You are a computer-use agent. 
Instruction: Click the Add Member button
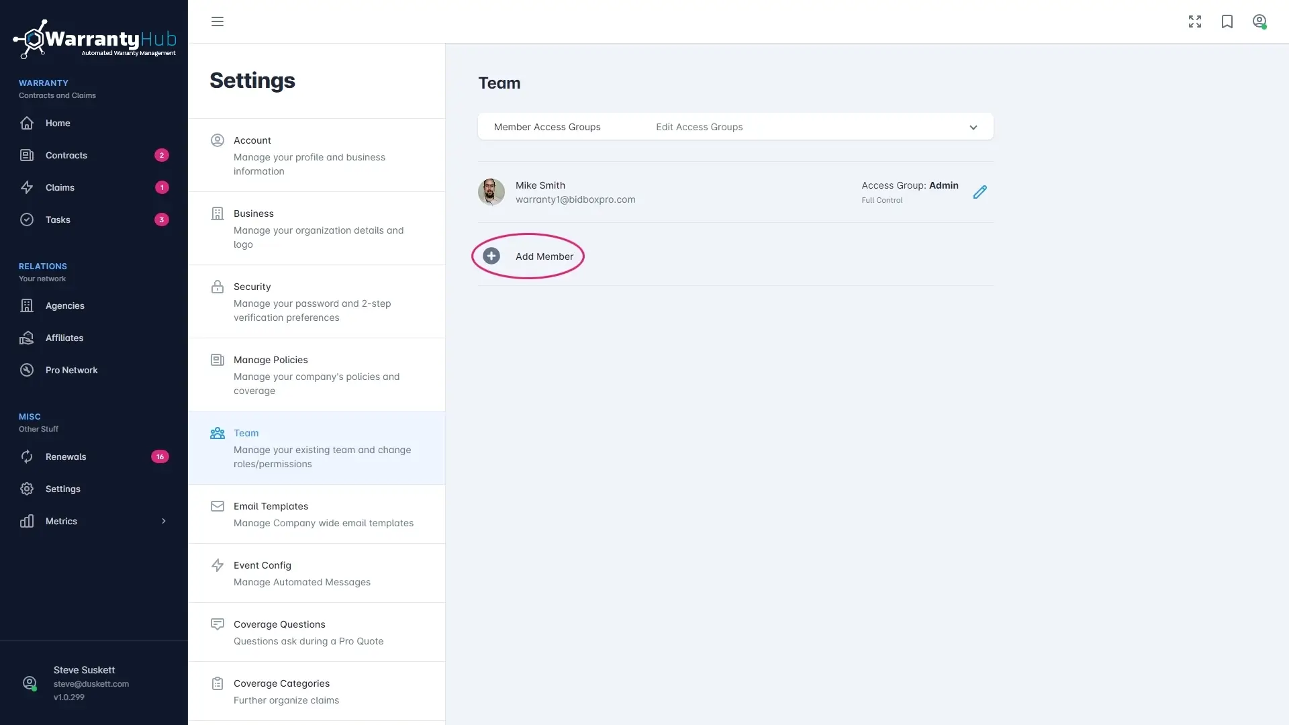tap(544, 256)
